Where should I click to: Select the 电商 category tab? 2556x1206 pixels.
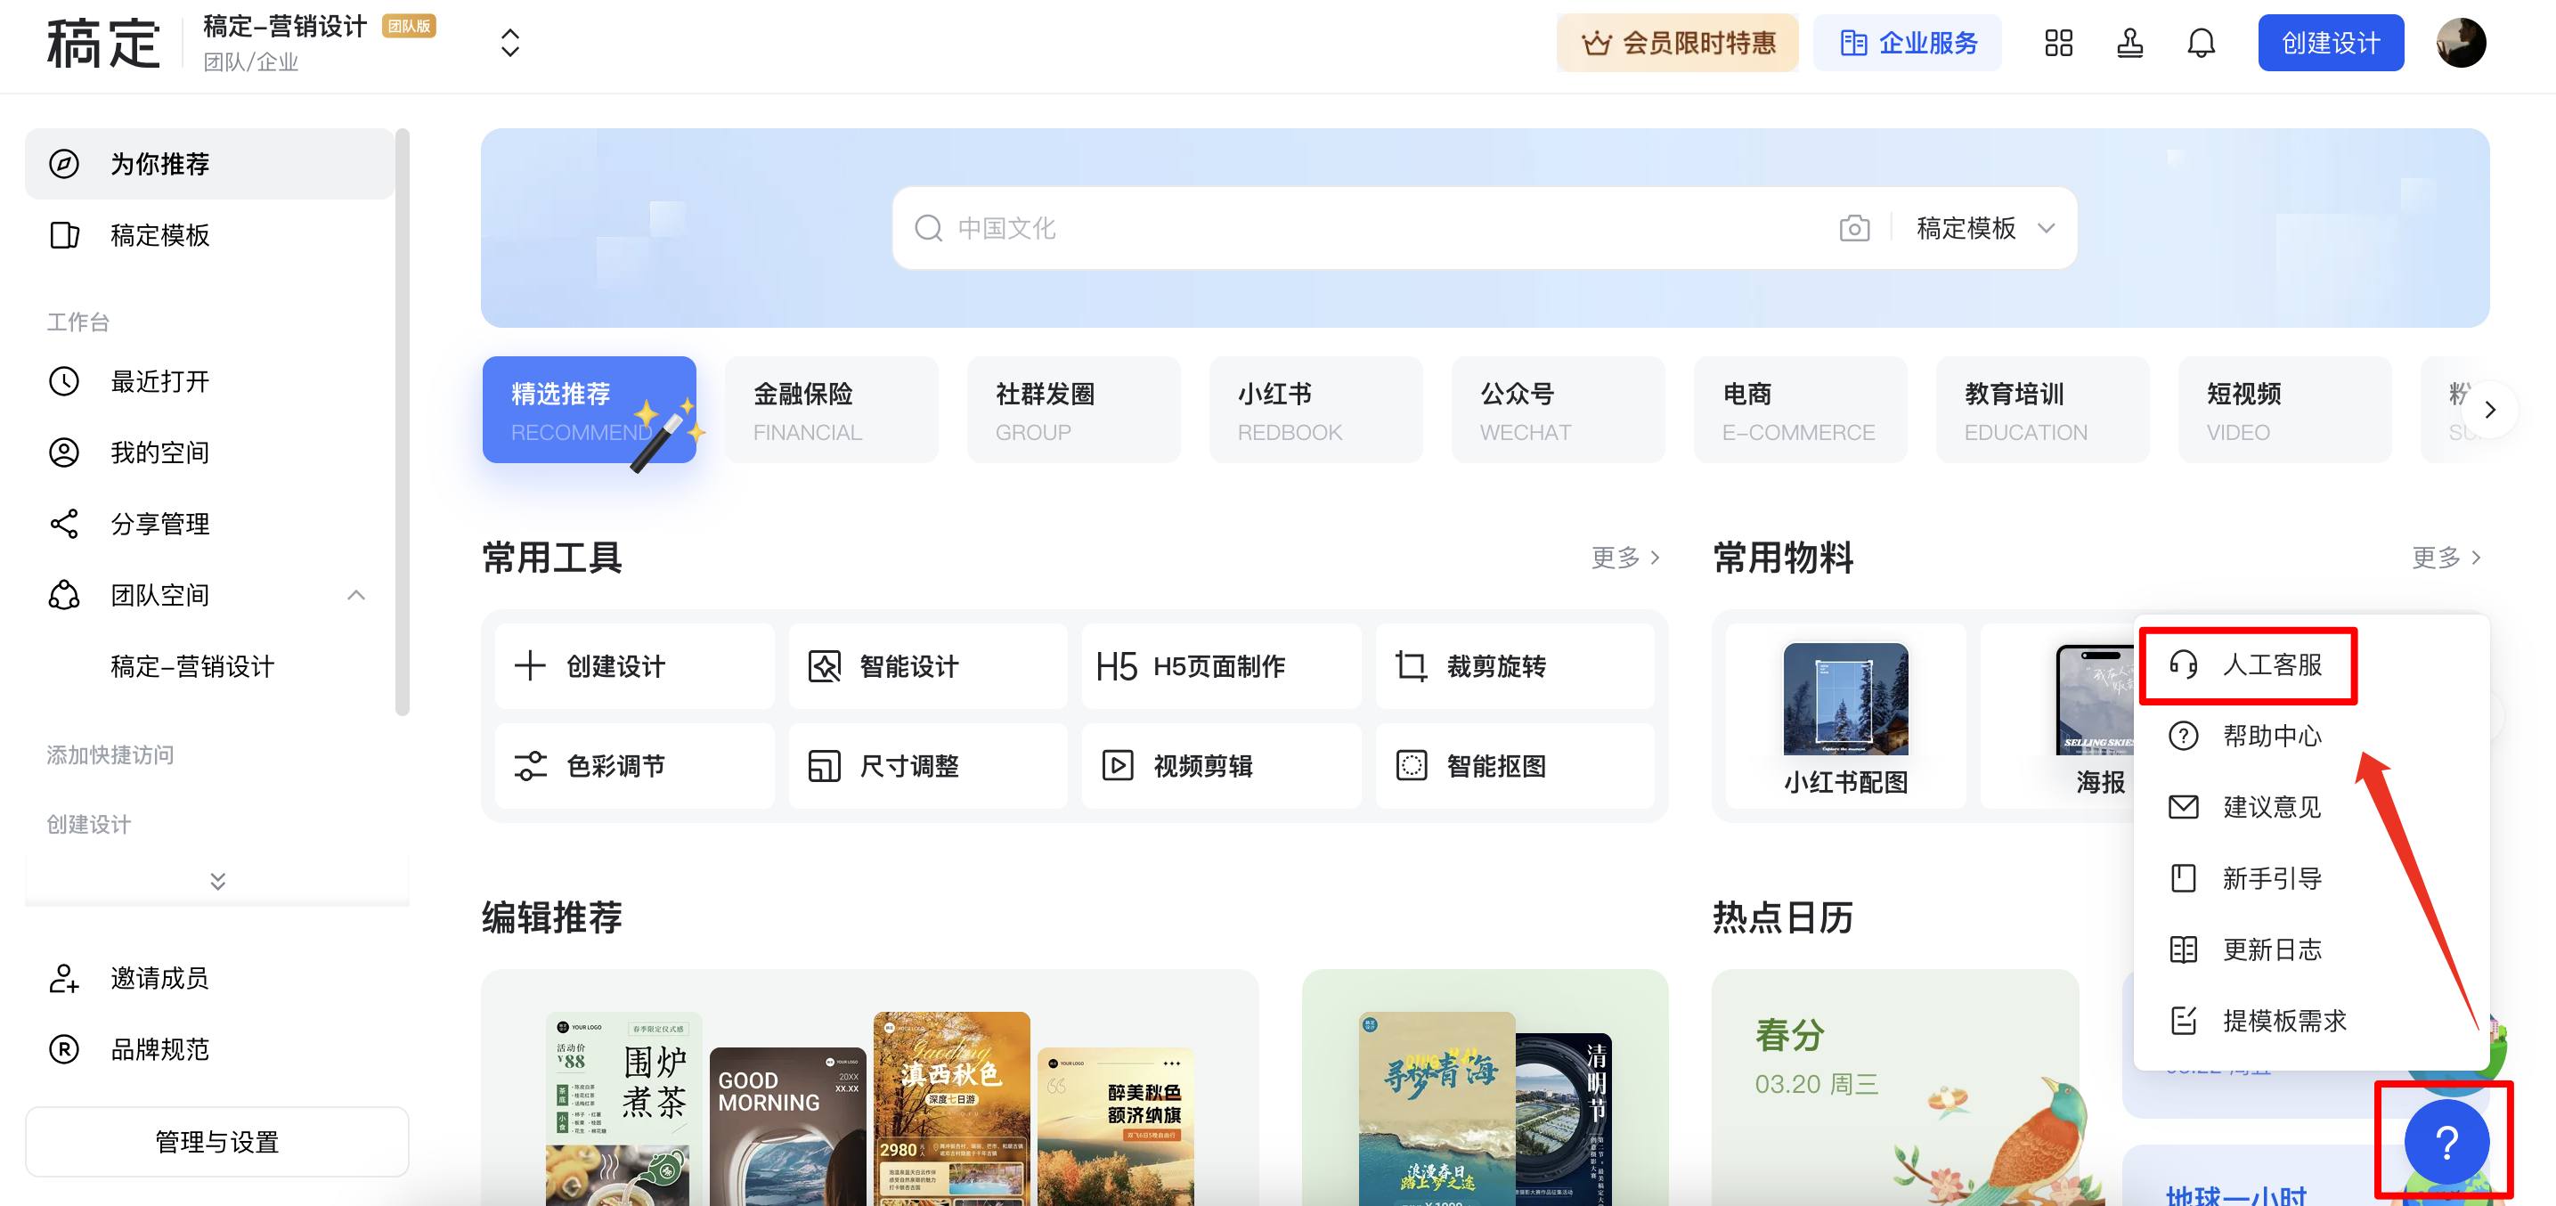pyautogui.click(x=1799, y=409)
